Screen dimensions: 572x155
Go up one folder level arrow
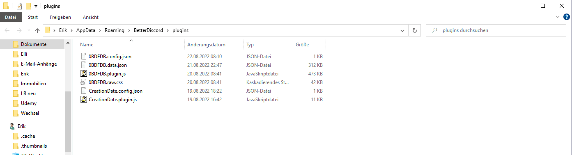pos(37,30)
